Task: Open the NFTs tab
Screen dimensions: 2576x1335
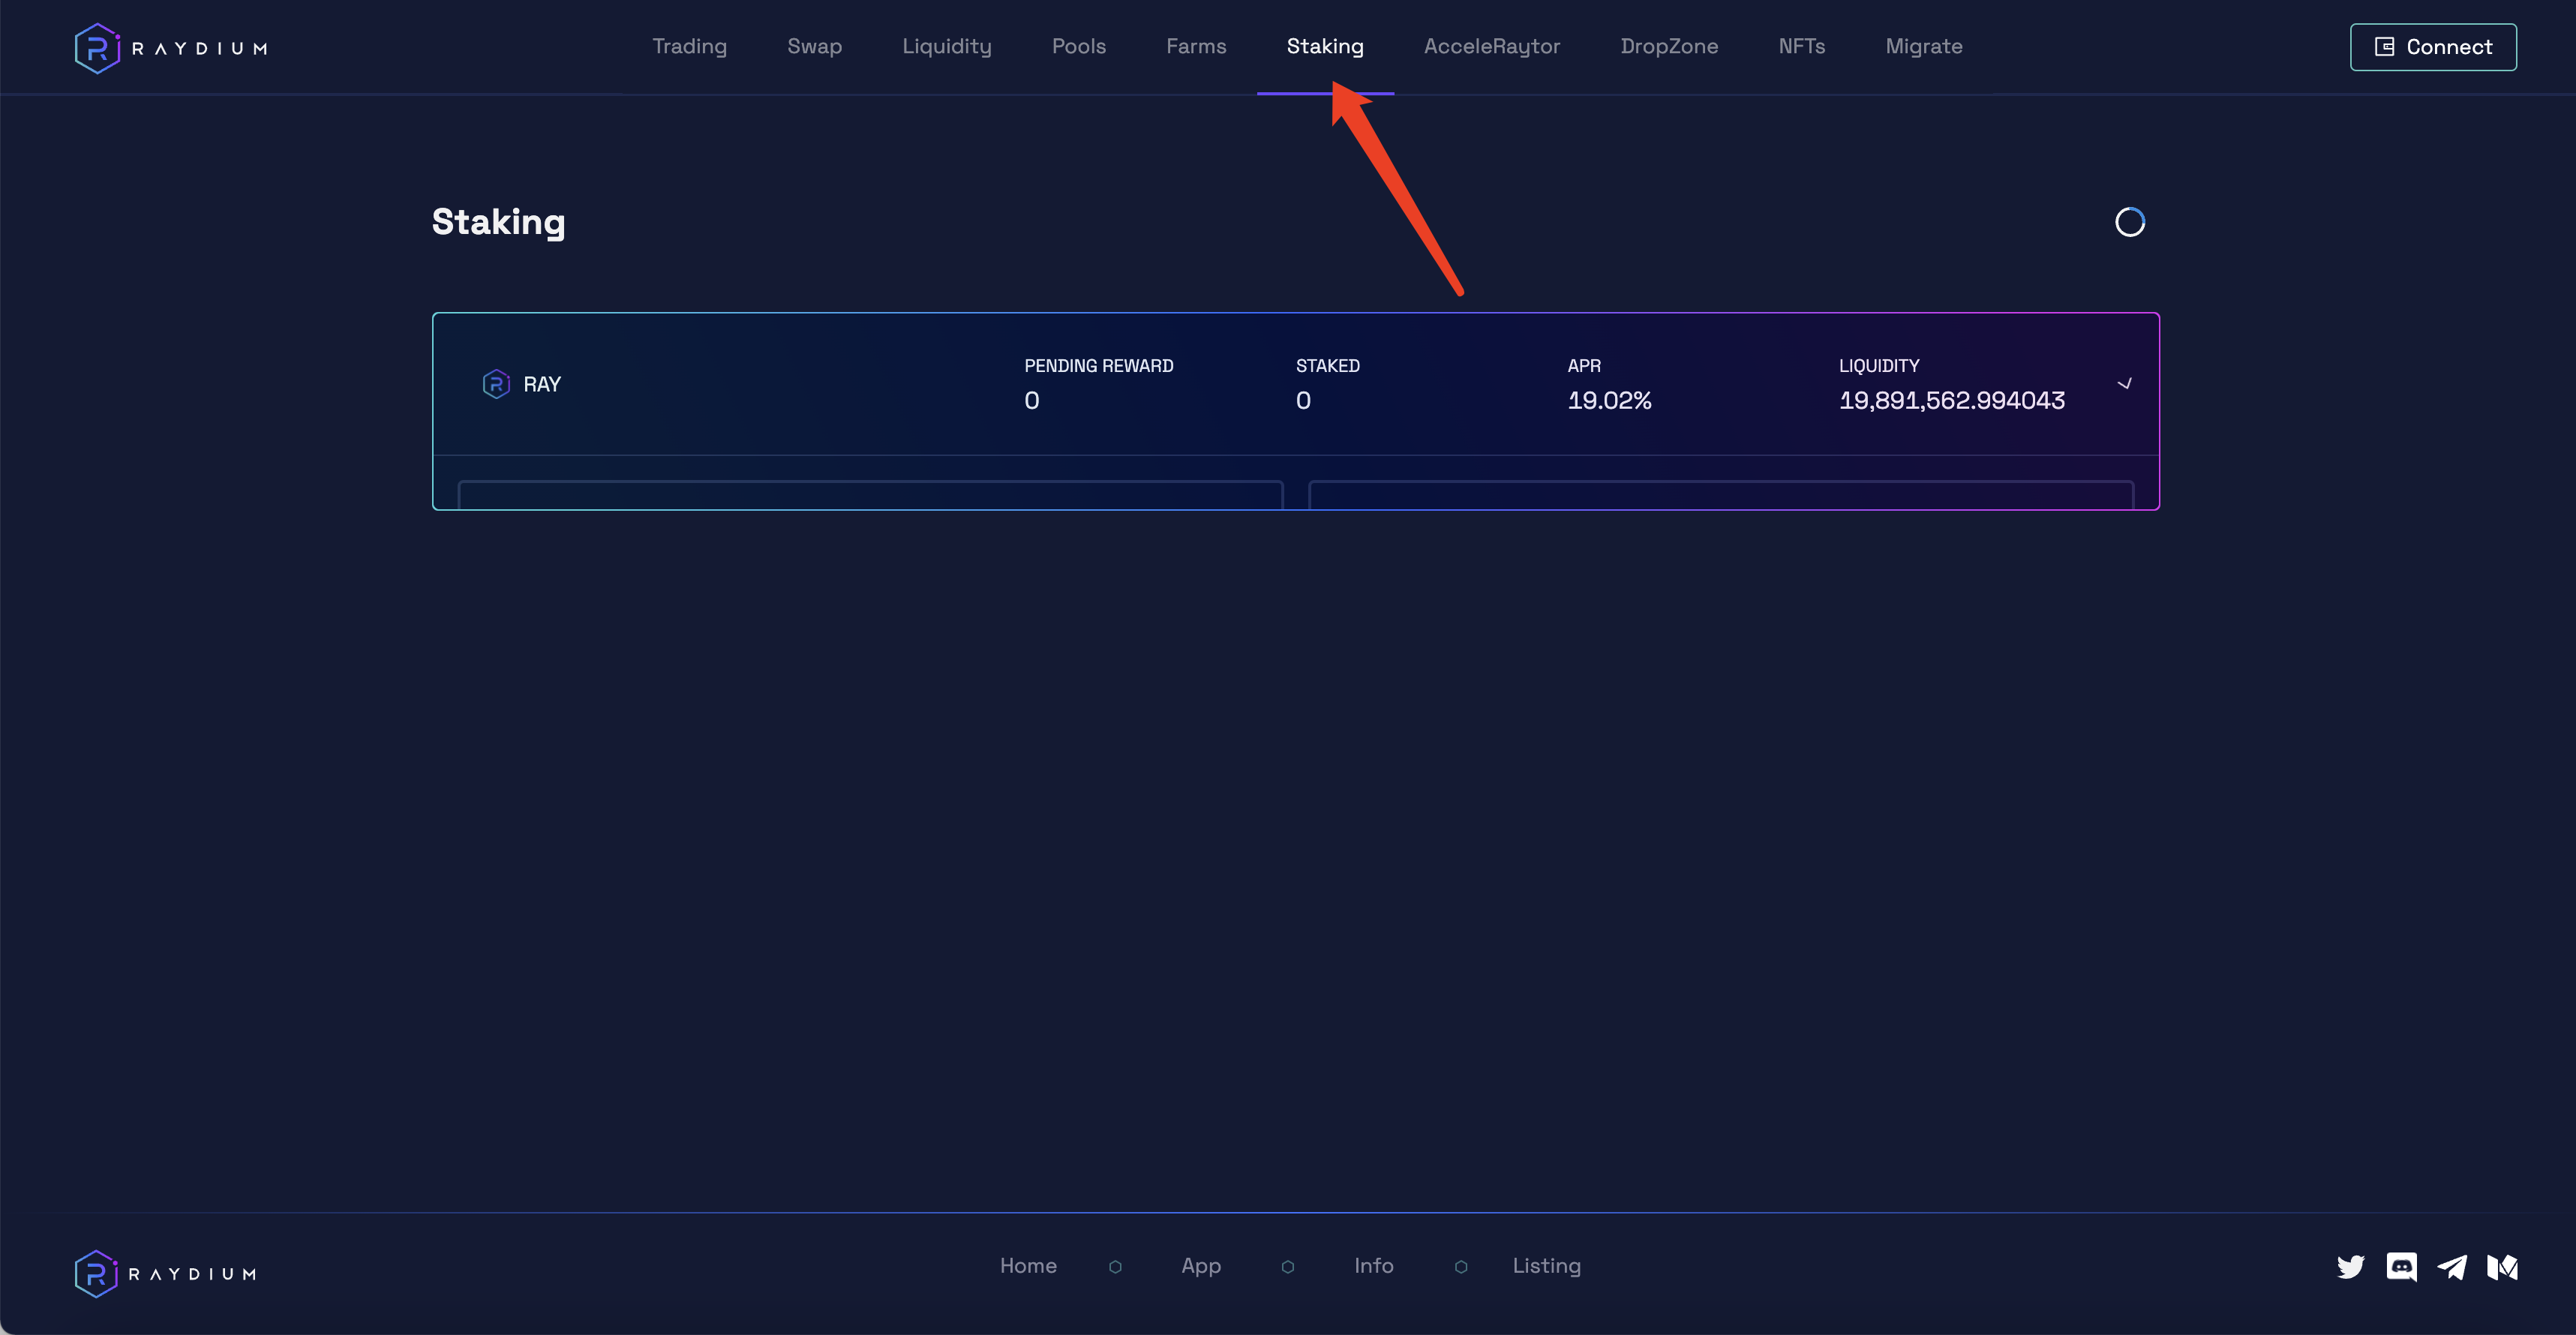Action: click(x=1801, y=47)
